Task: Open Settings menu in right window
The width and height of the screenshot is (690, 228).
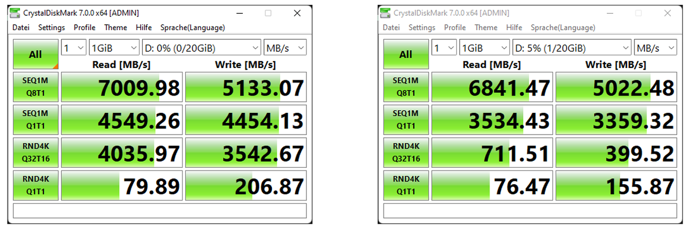Action: pyautogui.click(x=422, y=27)
